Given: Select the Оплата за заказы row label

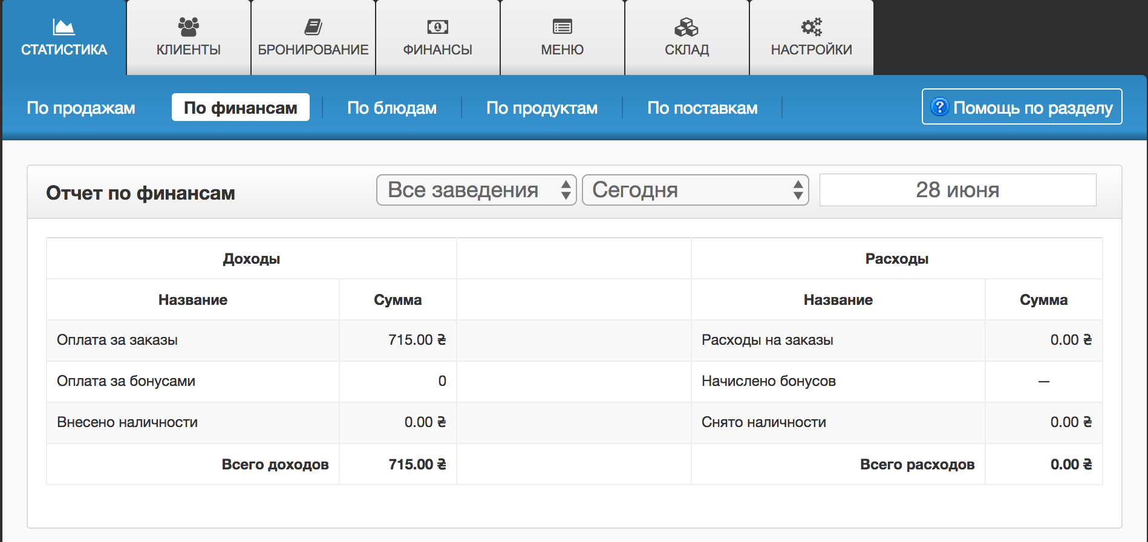Looking at the screenshot, I should [117, 340].
